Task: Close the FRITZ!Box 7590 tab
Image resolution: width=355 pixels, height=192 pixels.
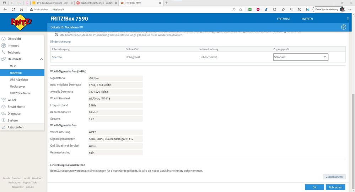Action: (160, 3)
